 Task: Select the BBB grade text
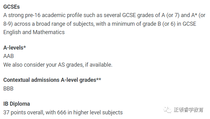click(x=8, y=89)
